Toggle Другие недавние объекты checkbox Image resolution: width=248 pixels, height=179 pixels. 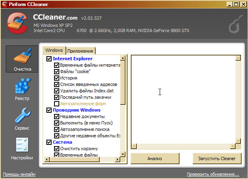pos(56,136)
